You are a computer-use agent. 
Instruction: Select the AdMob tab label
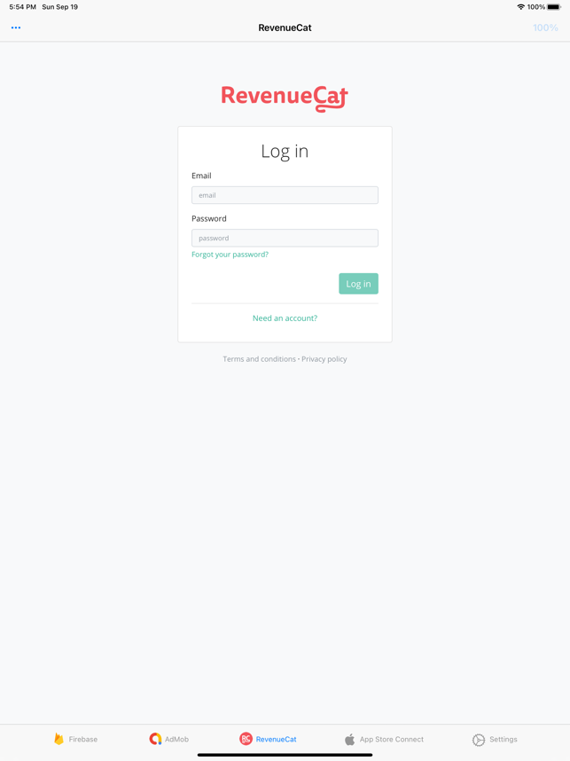(x=176, y=739)
